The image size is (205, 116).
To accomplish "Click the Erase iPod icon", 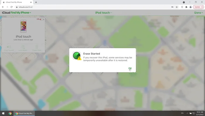I will tap(37, 47).
